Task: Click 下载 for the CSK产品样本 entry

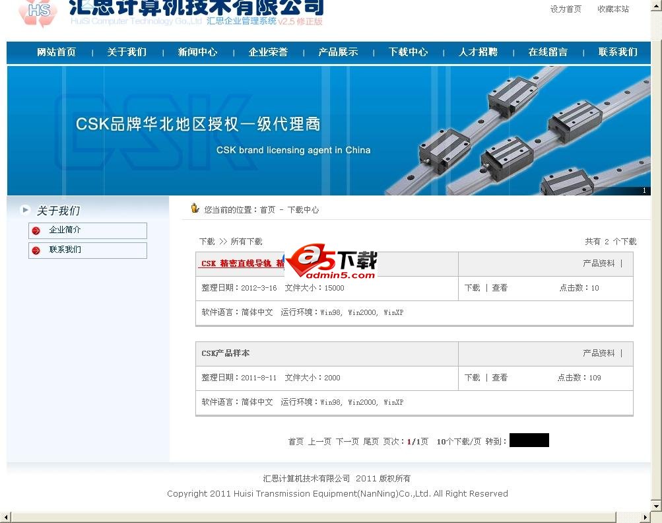Action: [473, 378]
